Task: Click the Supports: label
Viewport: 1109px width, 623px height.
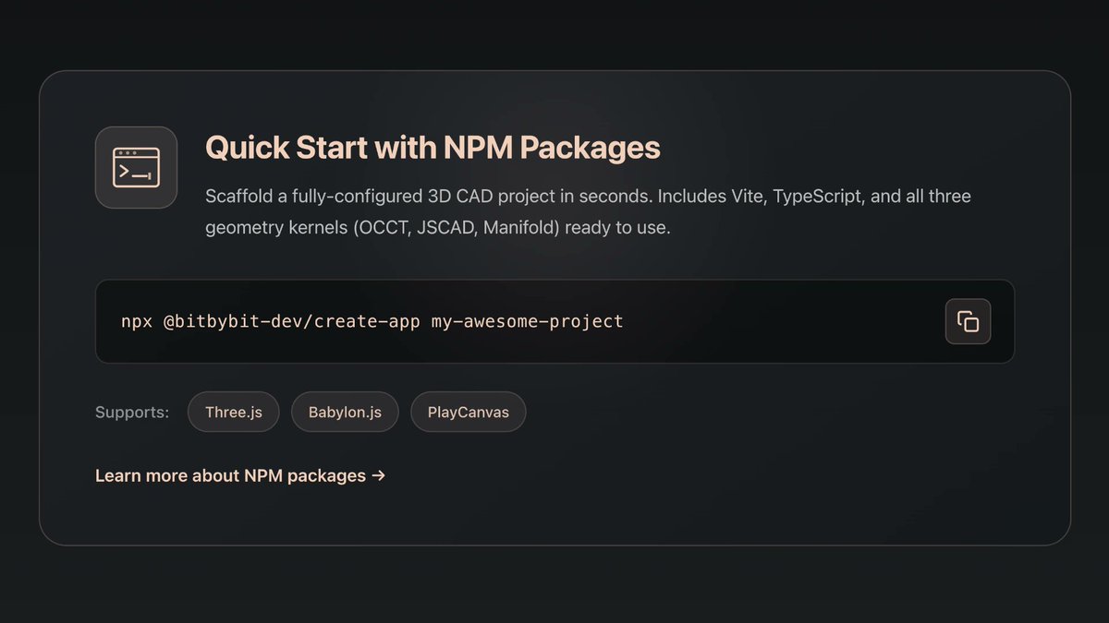Action: coord(132,412)
